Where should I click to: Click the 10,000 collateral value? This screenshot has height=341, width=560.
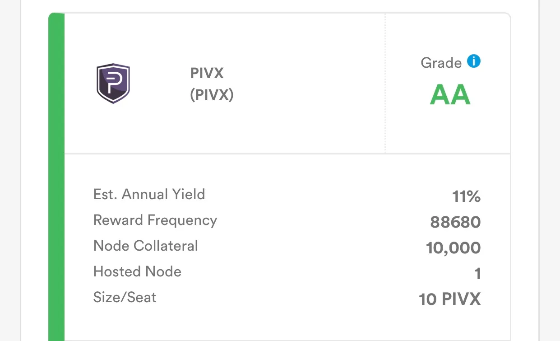(454, 248)
